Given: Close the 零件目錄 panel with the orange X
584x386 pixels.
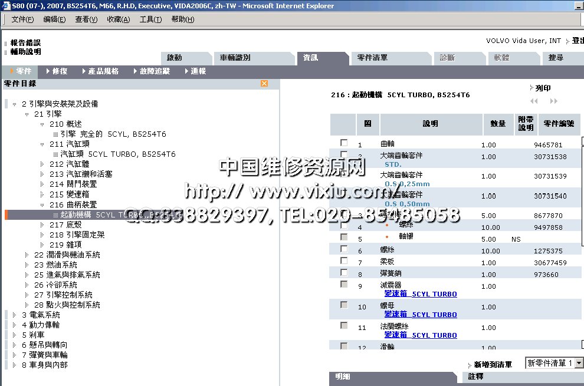Looking at the screenshot, I should pyautogui.click(x=264, y=84).
